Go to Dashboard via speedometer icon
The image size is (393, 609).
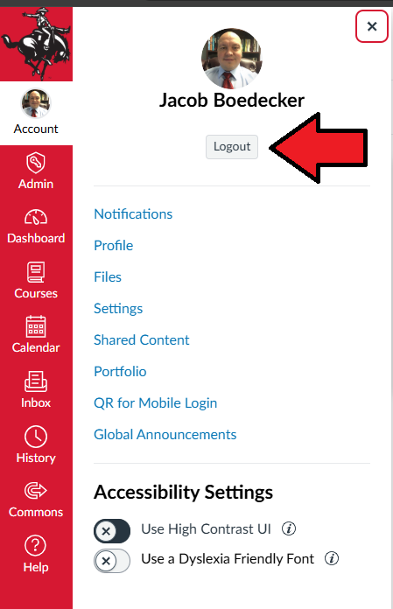[x=36, y=217]
